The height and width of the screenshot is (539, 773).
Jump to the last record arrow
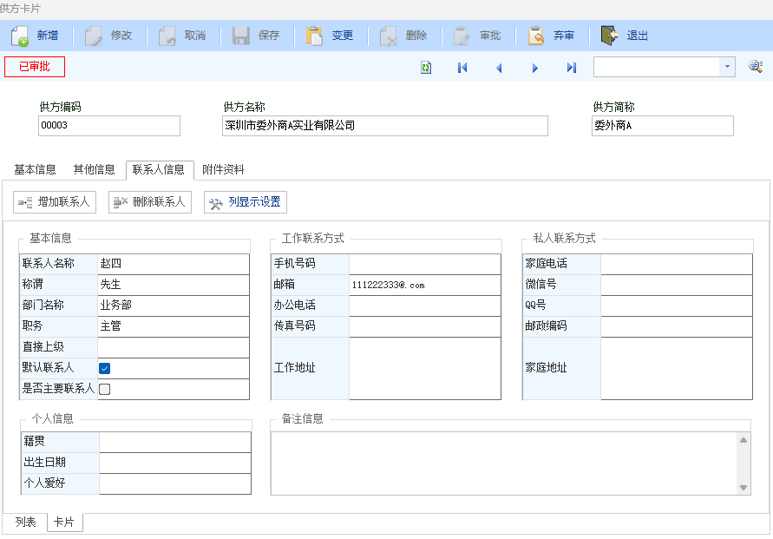(572, 68)
